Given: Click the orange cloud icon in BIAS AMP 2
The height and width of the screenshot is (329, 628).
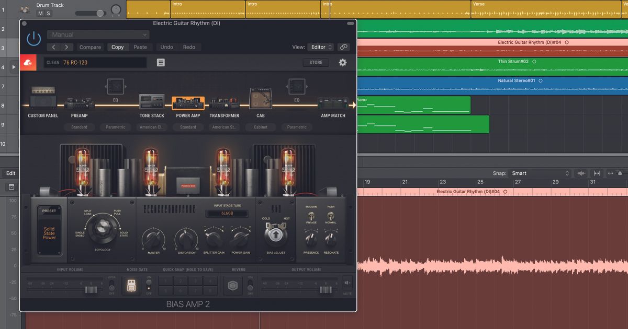Looking at the screenshot, I should 28,62.
